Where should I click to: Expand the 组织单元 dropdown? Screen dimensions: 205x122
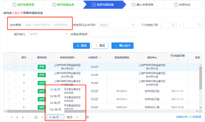click(x=48, y=34)
